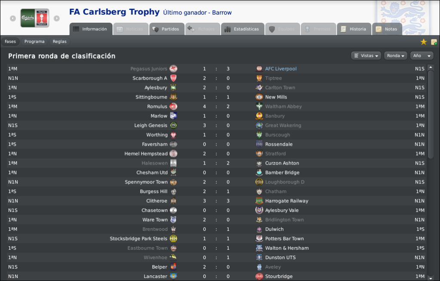Open the AFC Liverpool team link
The width and height of the screenshot is (440, 281).
[x=280, y=69]
